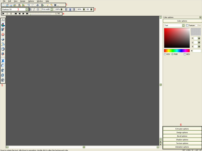Toggle the Tint checkbox
This screenshot has height=151, width=202.
pyautogui.click(x=196, y=25)
